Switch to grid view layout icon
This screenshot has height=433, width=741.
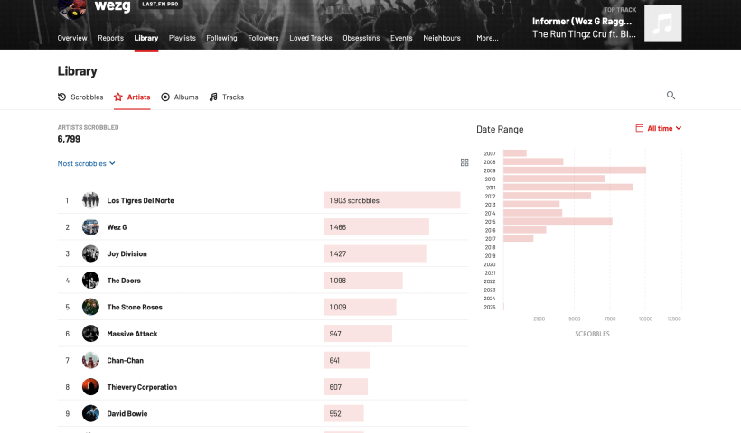pos(464,162)
